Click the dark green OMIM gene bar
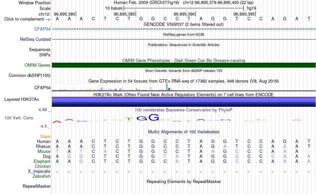 [184, 65]
